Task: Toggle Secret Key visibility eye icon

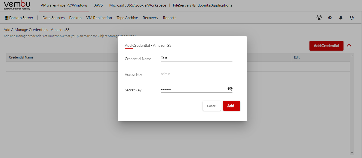Action: tap(230, 89)
